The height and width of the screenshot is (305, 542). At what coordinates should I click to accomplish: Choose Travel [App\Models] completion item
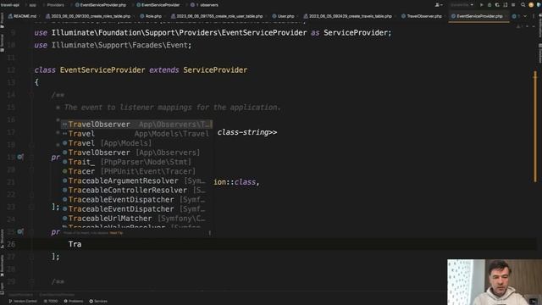coord(136,143)
